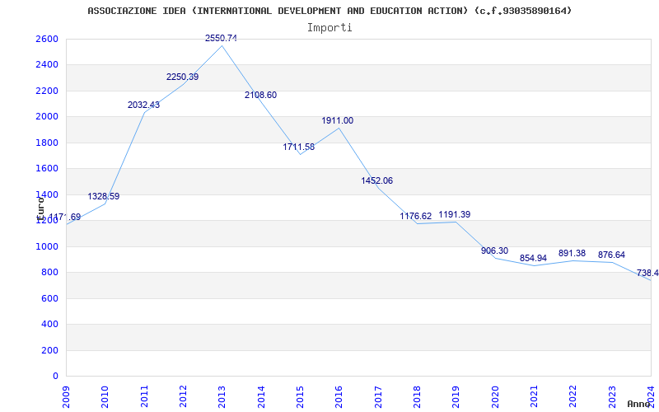
Task: Click the 200 y-axis tick label
Action: 49,350
